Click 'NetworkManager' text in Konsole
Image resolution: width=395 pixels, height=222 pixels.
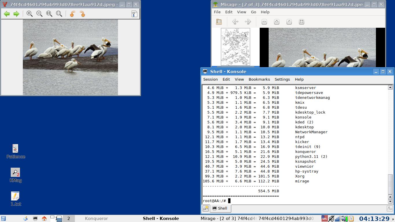pos(311,132)
